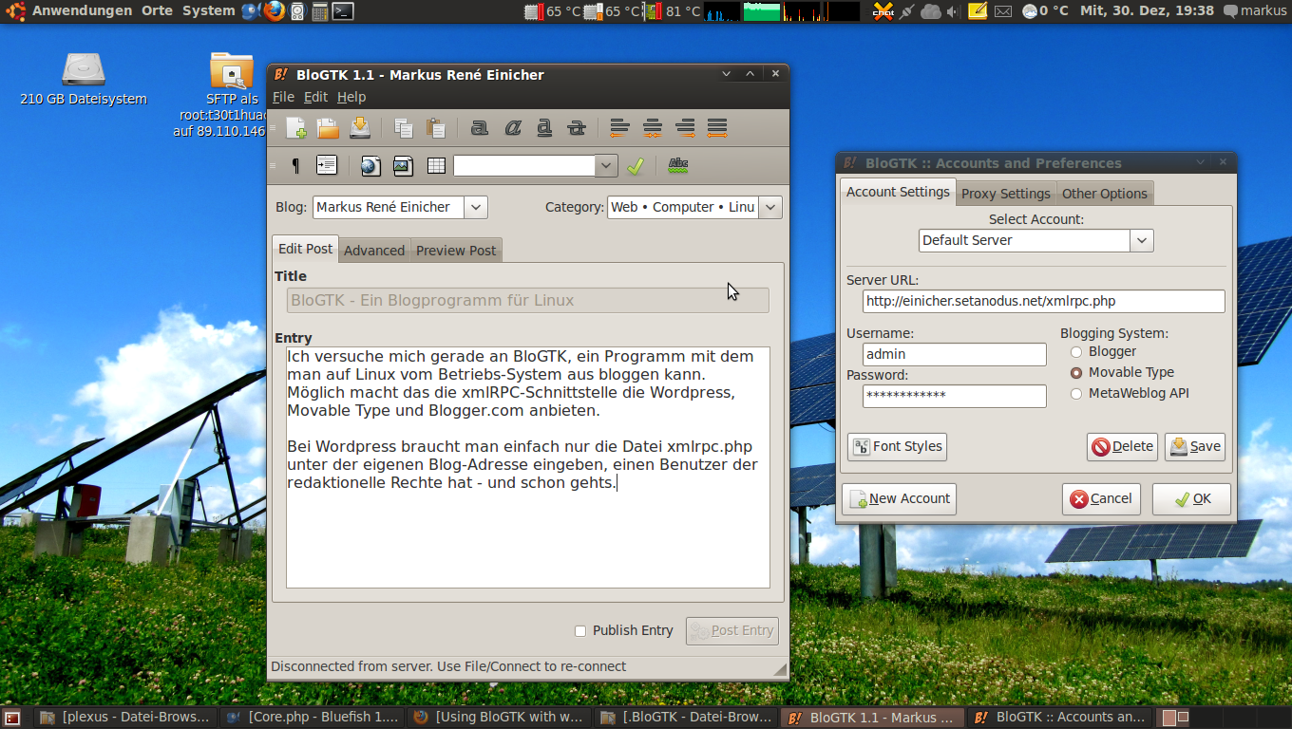Click OK in Accounts and Preferences
The height and width of the screenshot is (729, 1292).
click(1191, 499)
